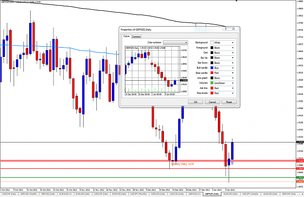This screenshot has width=304, height=197.
Task: Click the Red swatch for Ask line
Action: [x=212, y=88]
